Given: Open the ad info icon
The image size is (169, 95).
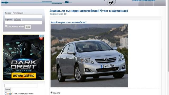Looking at the screenshot, I should click(41, 36).
